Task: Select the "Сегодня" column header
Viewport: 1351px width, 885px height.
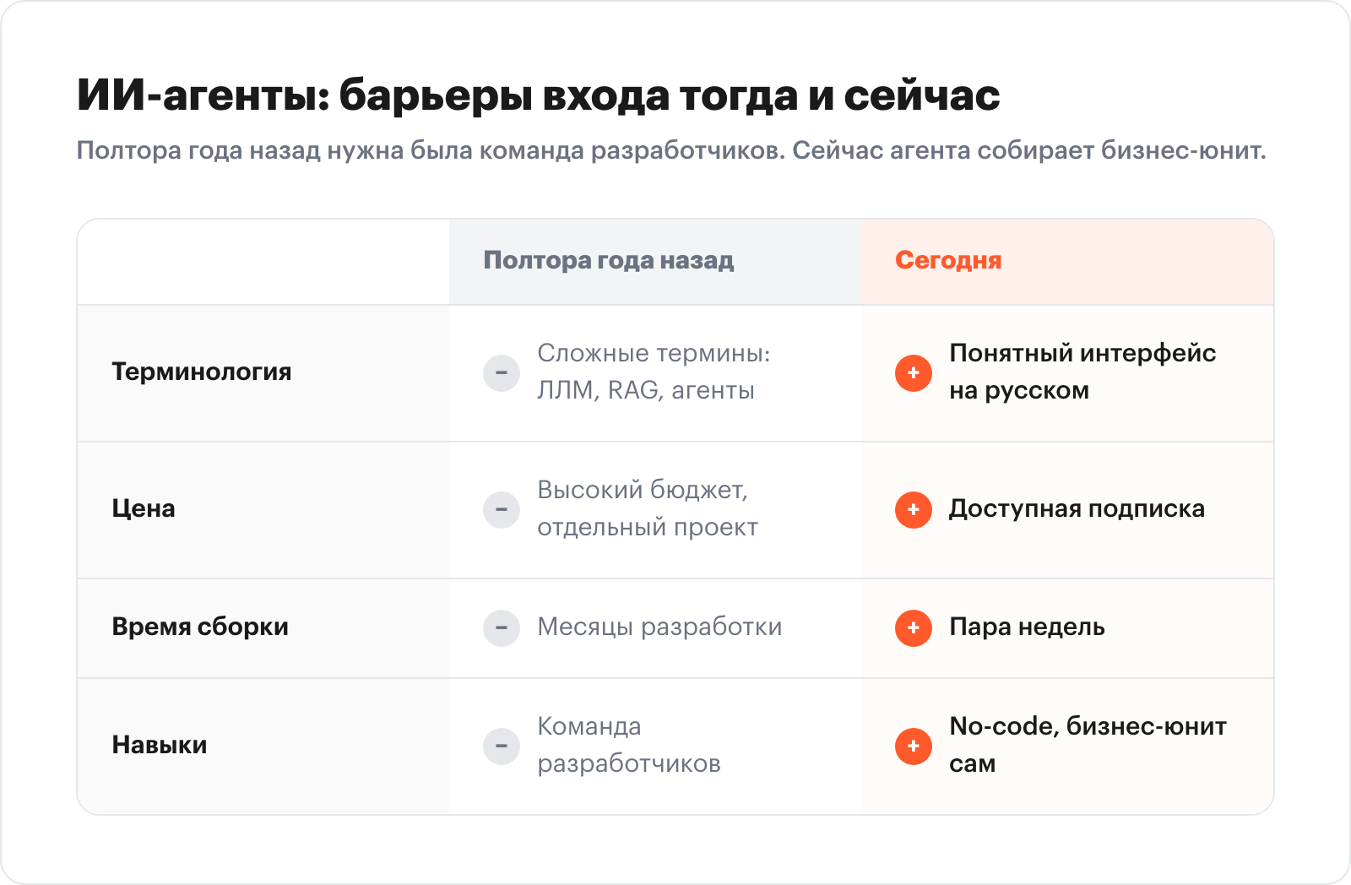Action: point(948,261)
